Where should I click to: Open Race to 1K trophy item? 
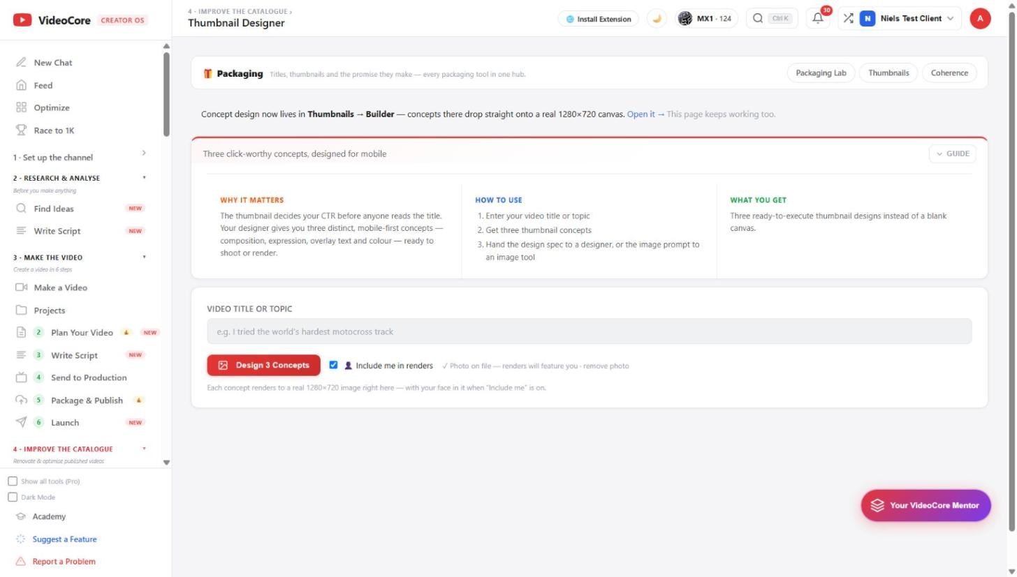(x=54, y=130)
